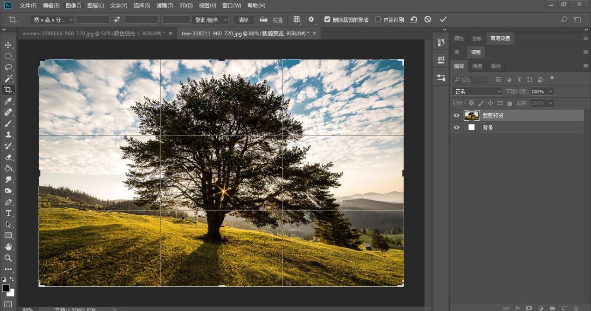The width and height of the screenshot is (591, 311).
Task: Open crop overlay grid options
Action: point(296,20)
